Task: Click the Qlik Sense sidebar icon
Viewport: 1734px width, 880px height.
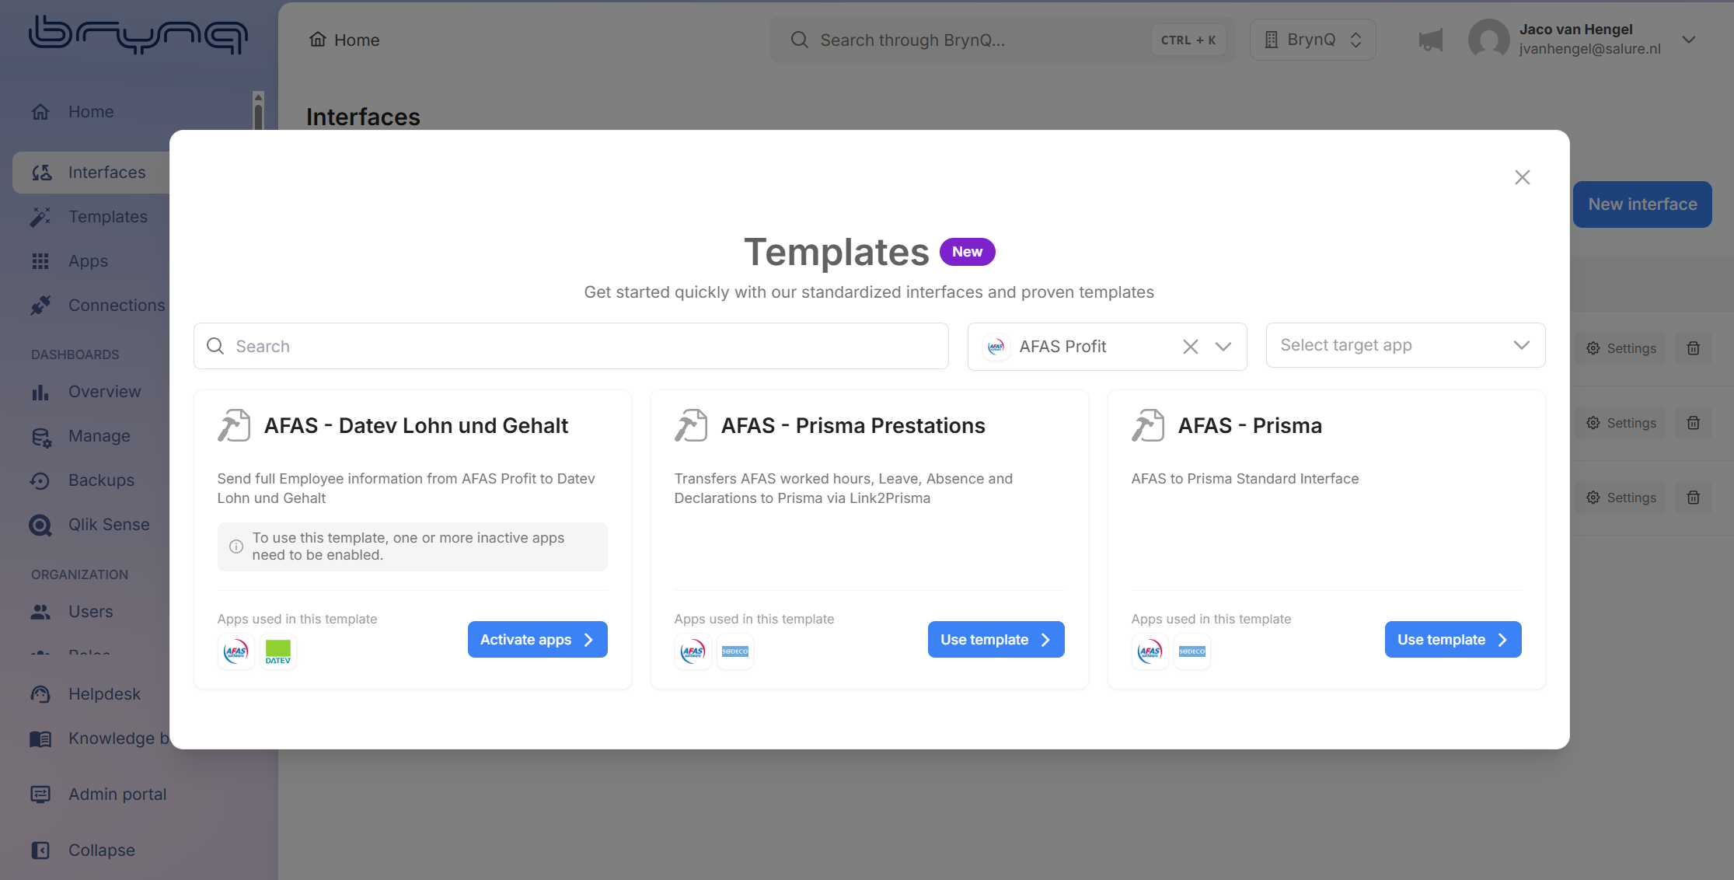Action: [40, 526]
